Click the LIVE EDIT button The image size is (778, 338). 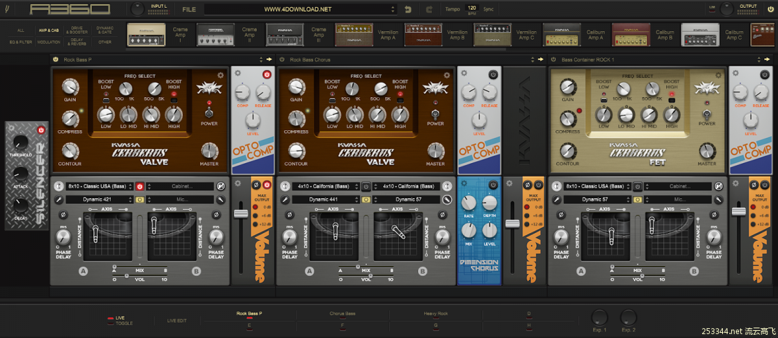pos(176,321)
